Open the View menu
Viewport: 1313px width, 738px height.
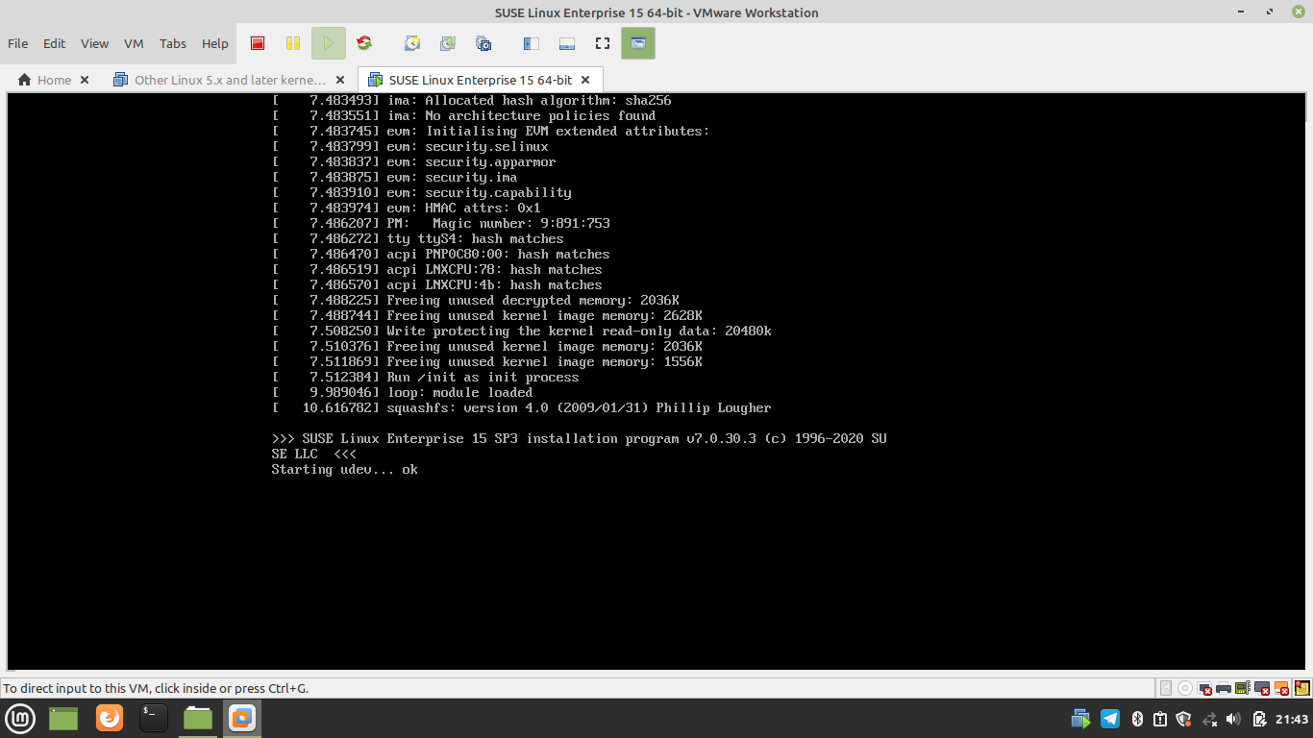point(94,43)
